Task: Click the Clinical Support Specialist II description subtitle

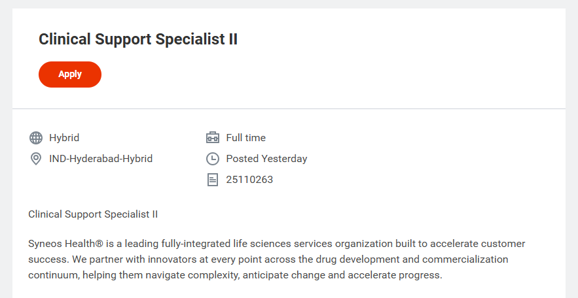Action: tap(93, 214)
